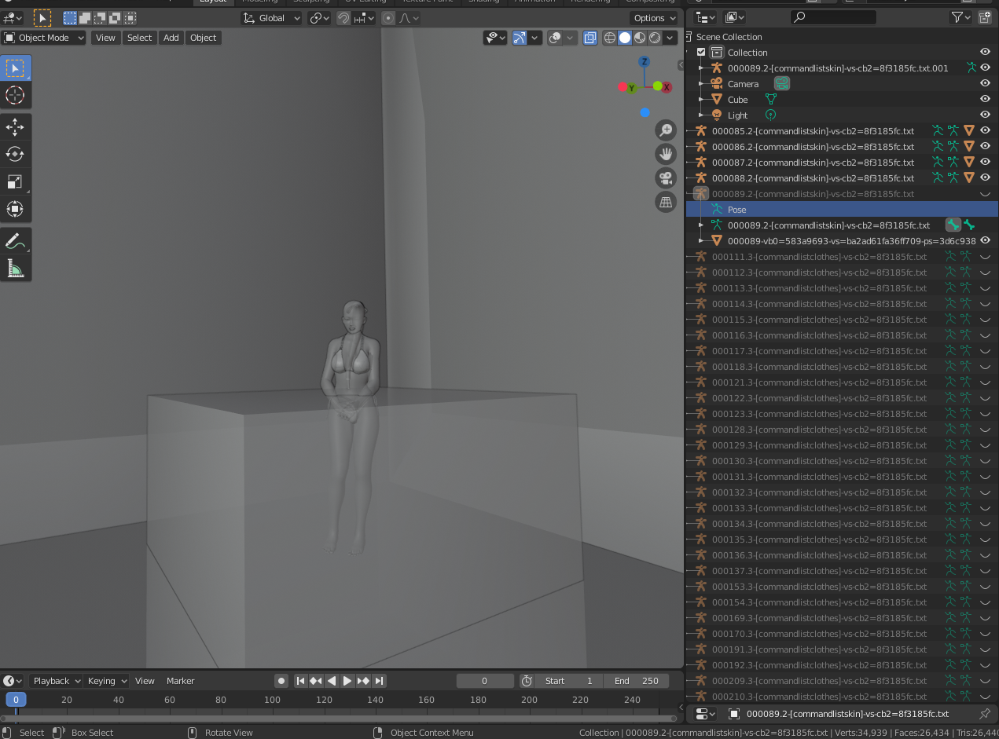Select the Scale tool
Viewport: 999px width, 739px height.
(15, 181)
